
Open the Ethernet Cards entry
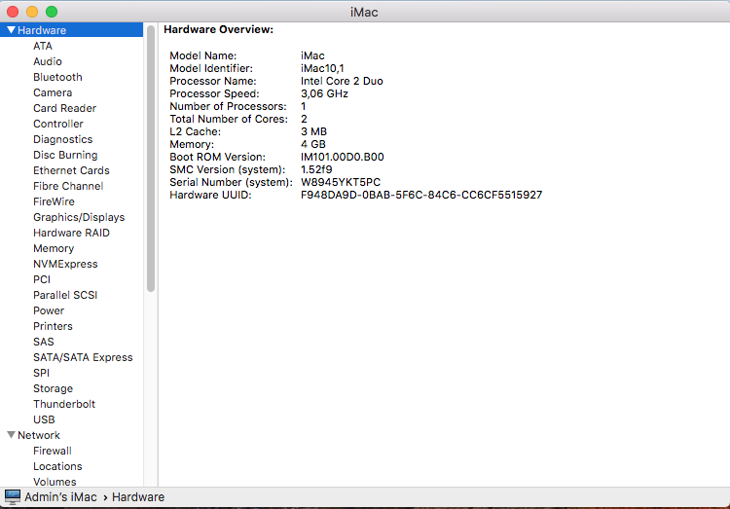pyautogui.click(x=71, y=170)
